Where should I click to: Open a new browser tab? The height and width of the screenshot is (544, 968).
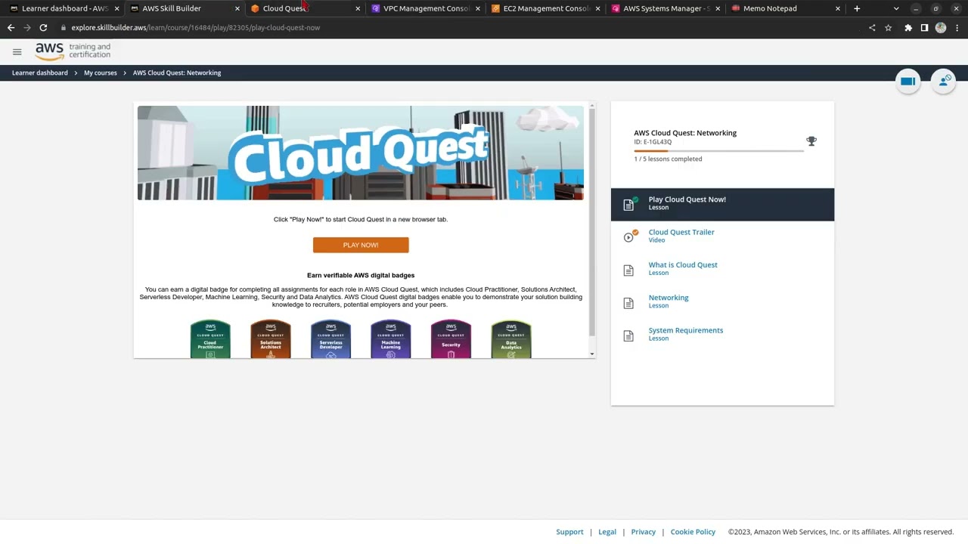[857, 8]
